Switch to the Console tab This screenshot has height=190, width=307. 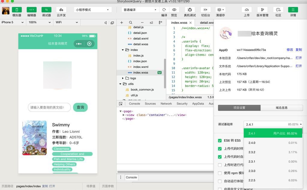[x=134, y=104]
